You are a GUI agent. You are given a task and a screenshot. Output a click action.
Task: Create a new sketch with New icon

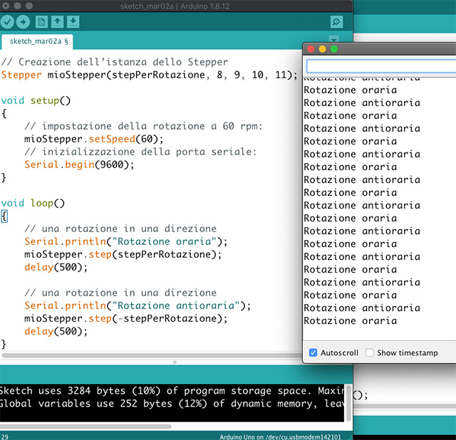point(41,23)
